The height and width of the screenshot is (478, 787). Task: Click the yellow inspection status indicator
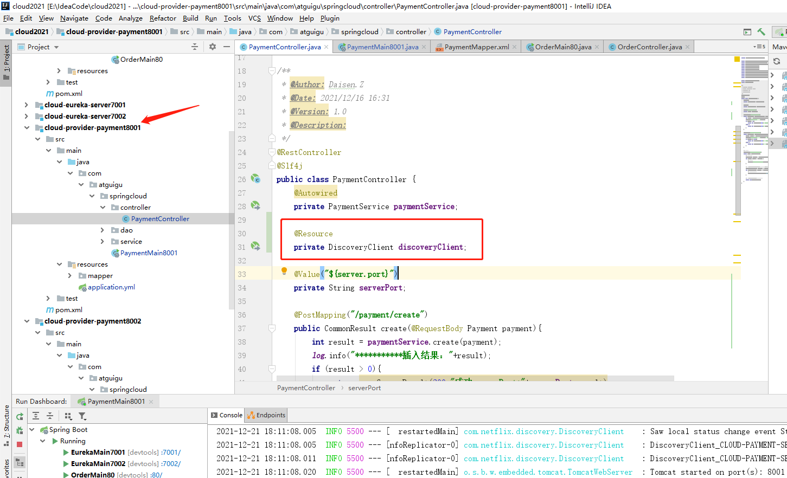(737, 59)
